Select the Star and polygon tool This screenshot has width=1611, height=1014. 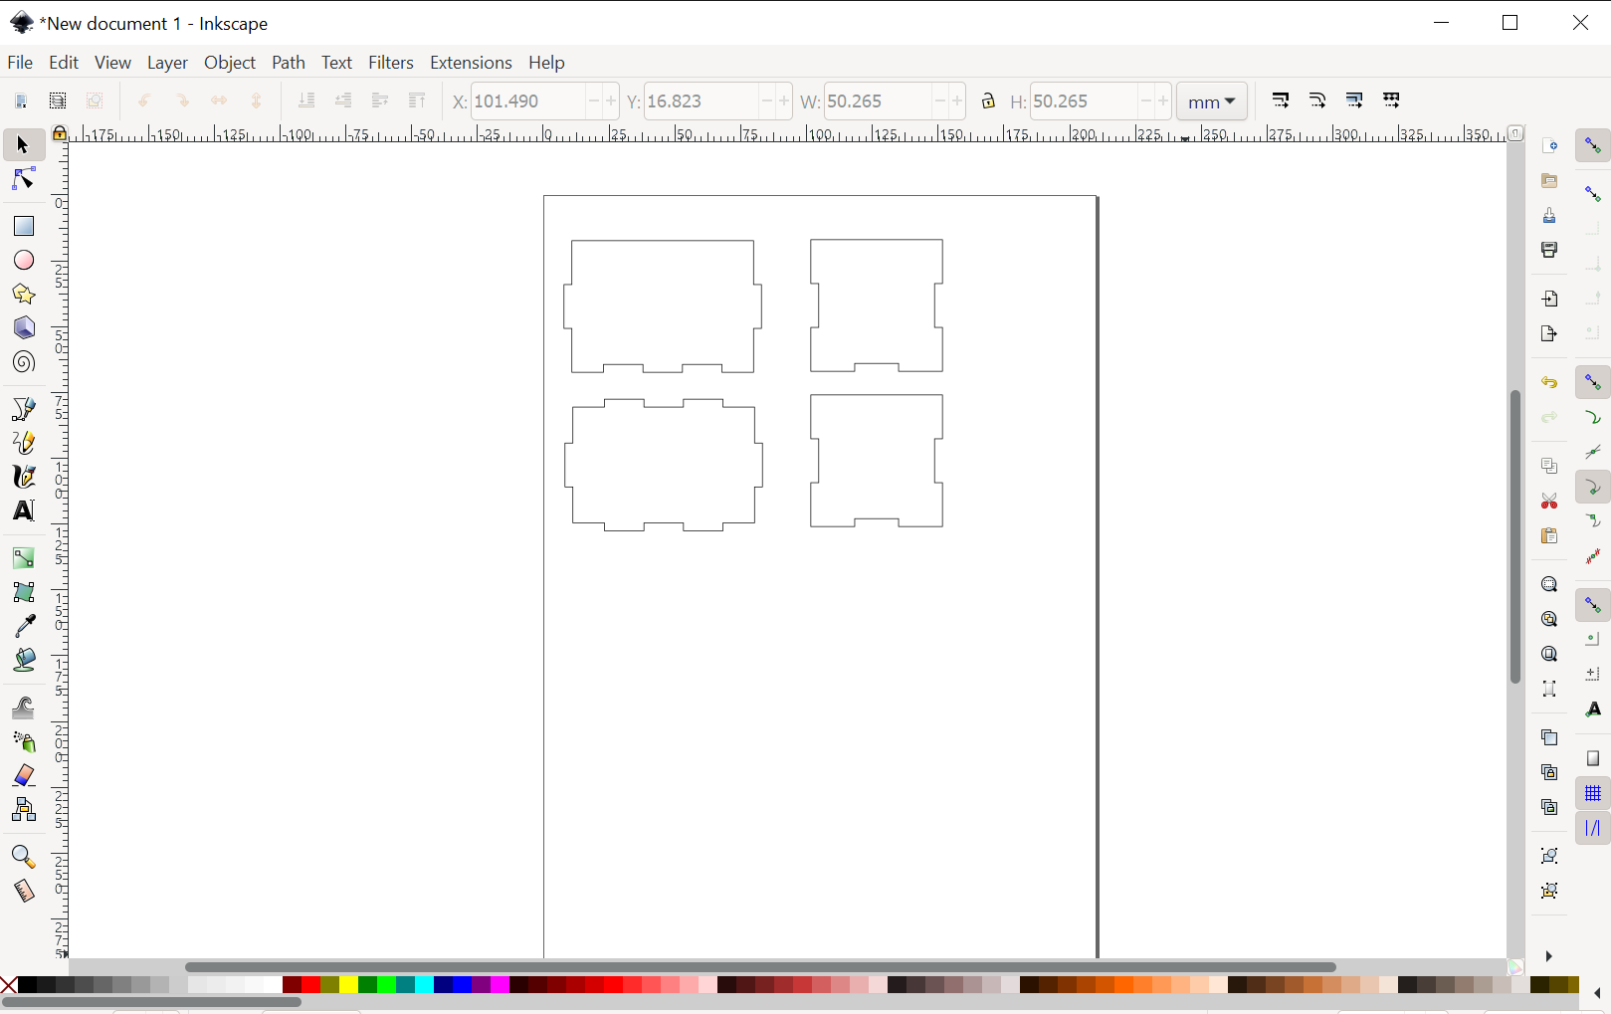(23, 294)
